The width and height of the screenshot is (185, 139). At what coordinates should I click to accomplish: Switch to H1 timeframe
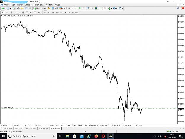(x=61, y=12)
